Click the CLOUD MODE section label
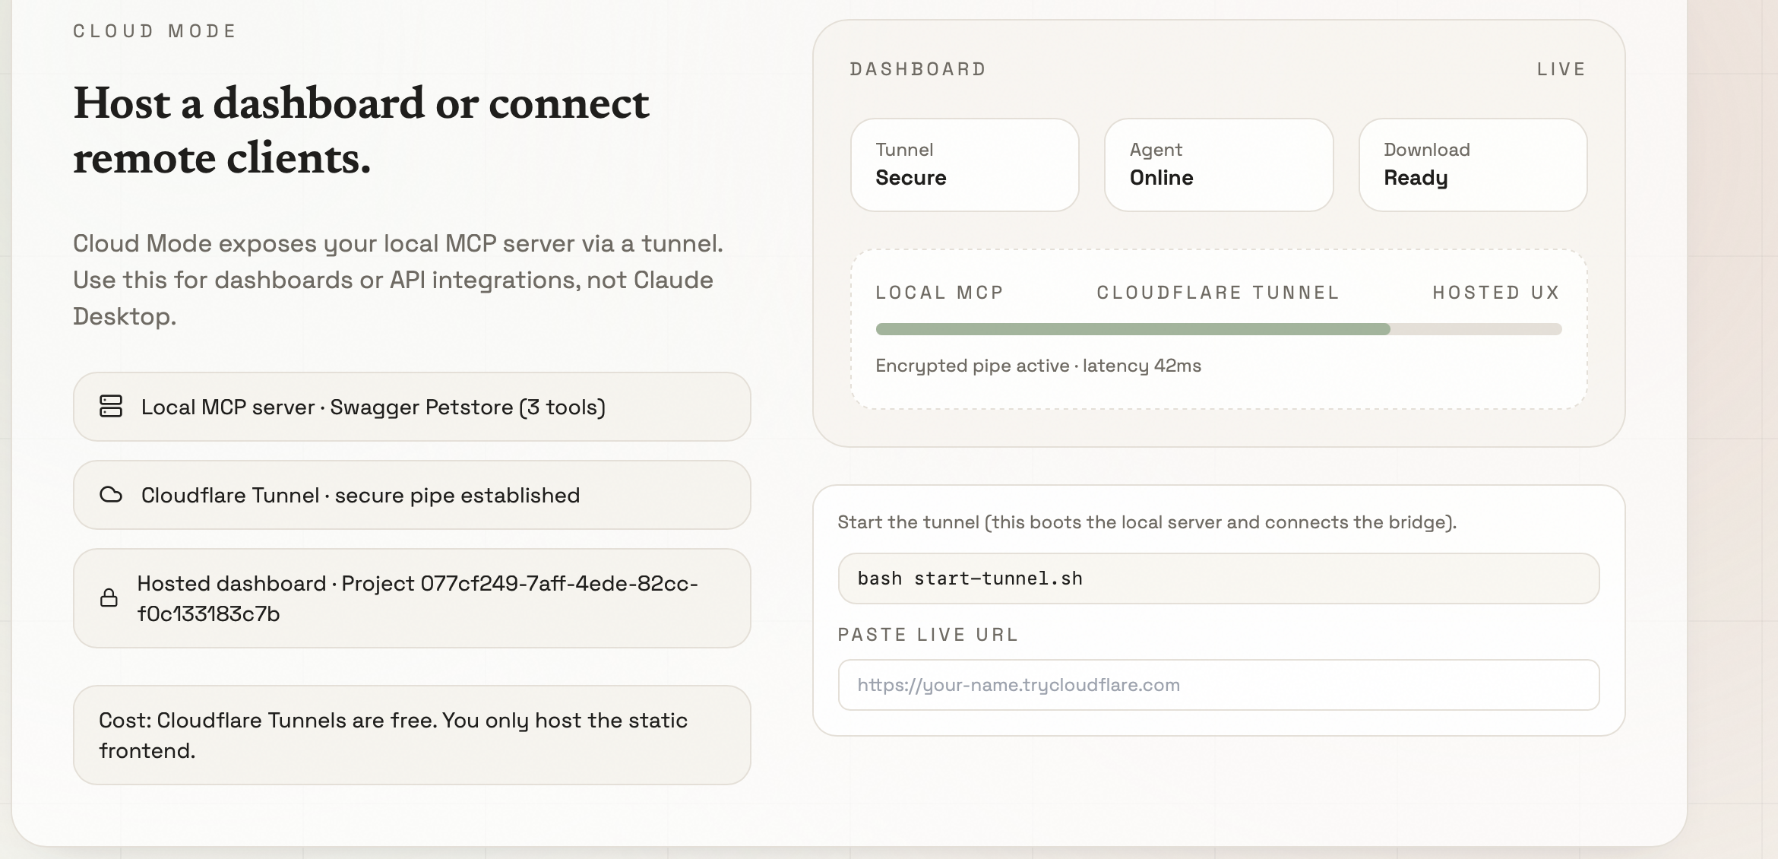 coord(155,31)
